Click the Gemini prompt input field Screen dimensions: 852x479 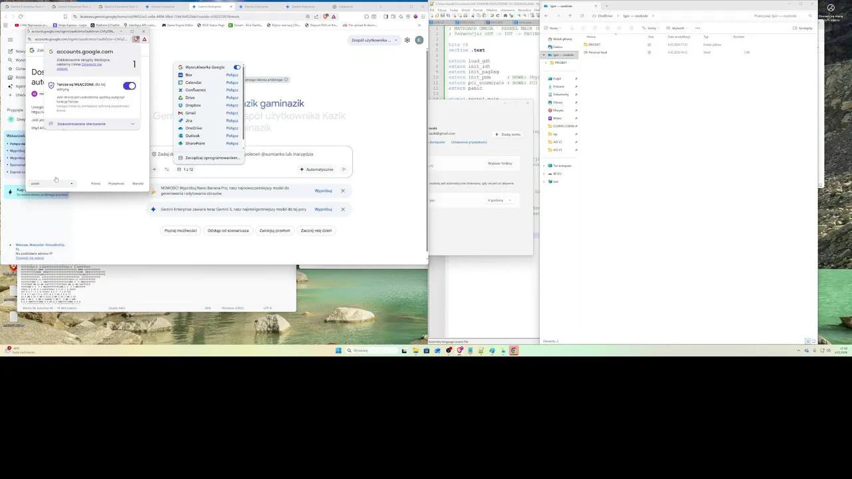pyautogui.click(x=252, y=154)
